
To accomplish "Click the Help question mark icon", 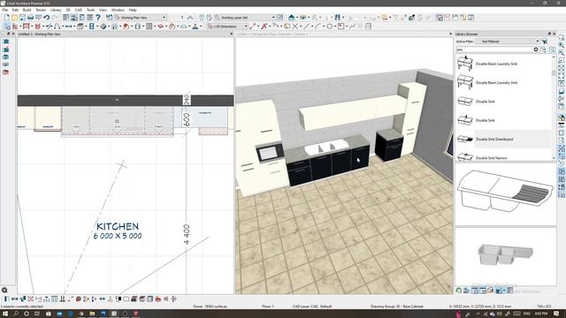I will (98, 18).
